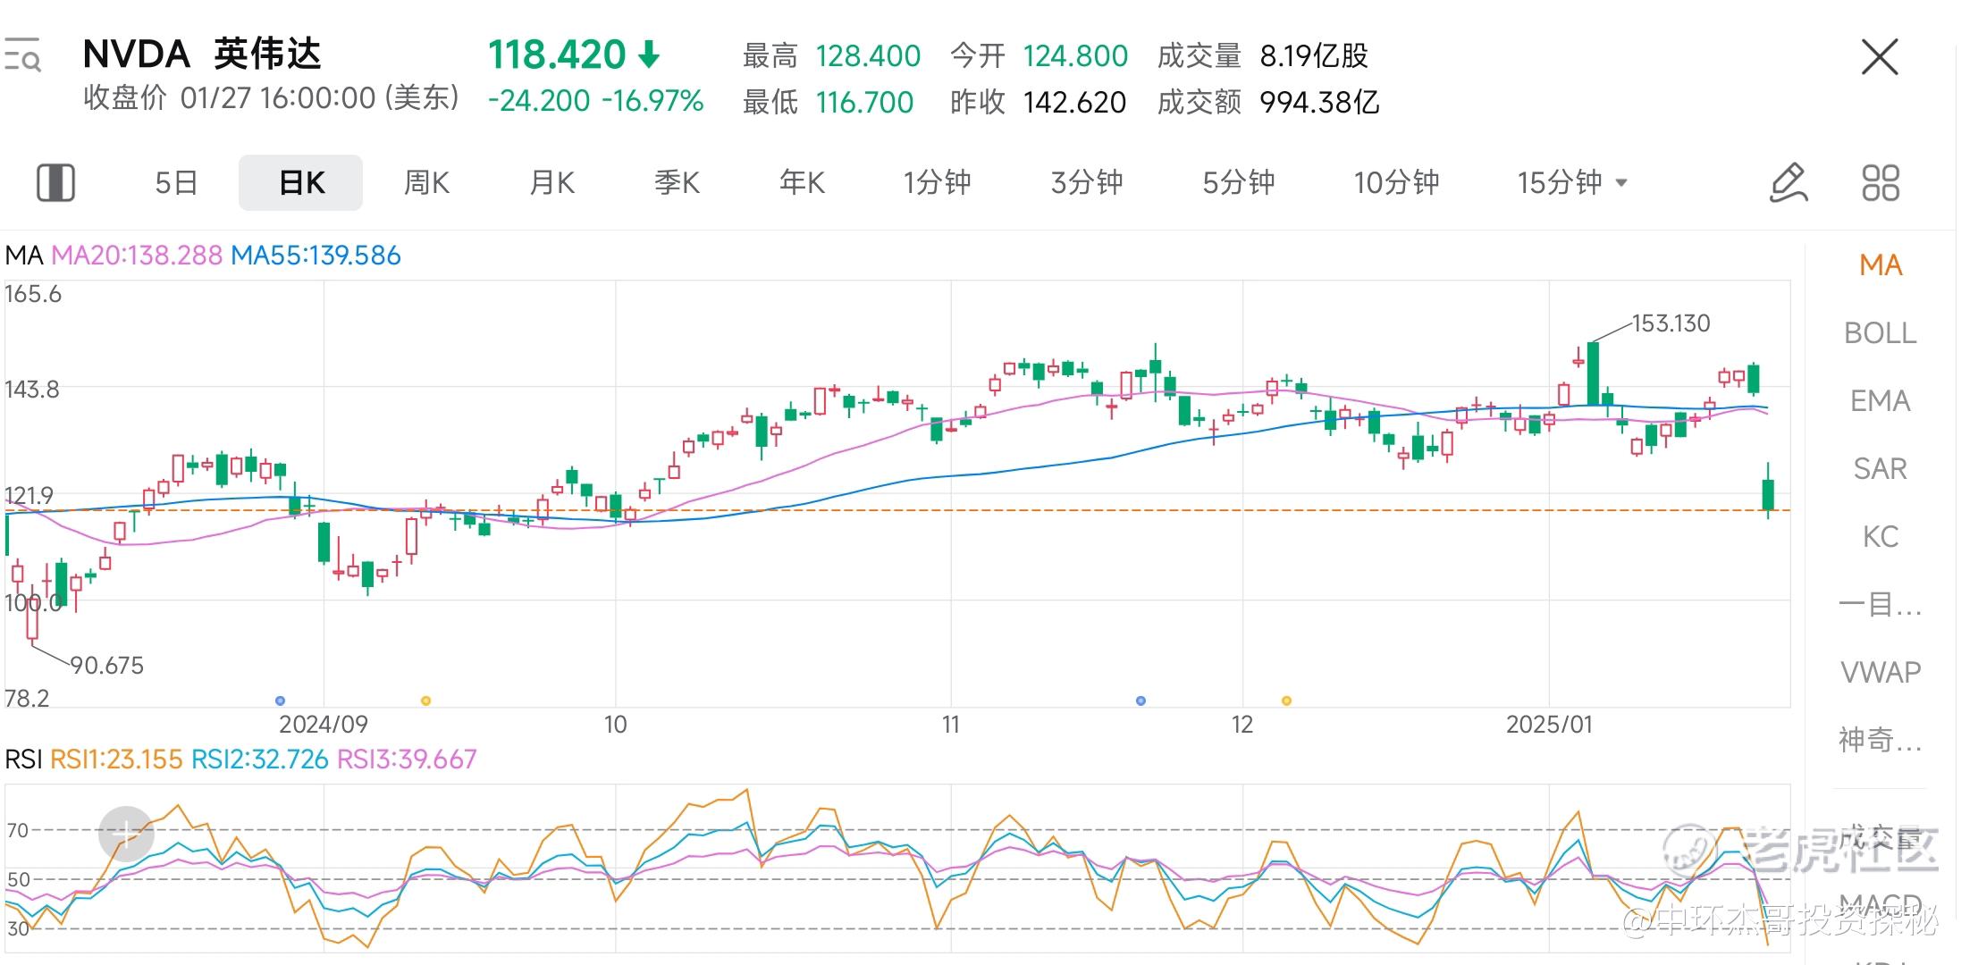
Task: Click the MA55:139.586 legend value
Action: [x=316, y=256]
